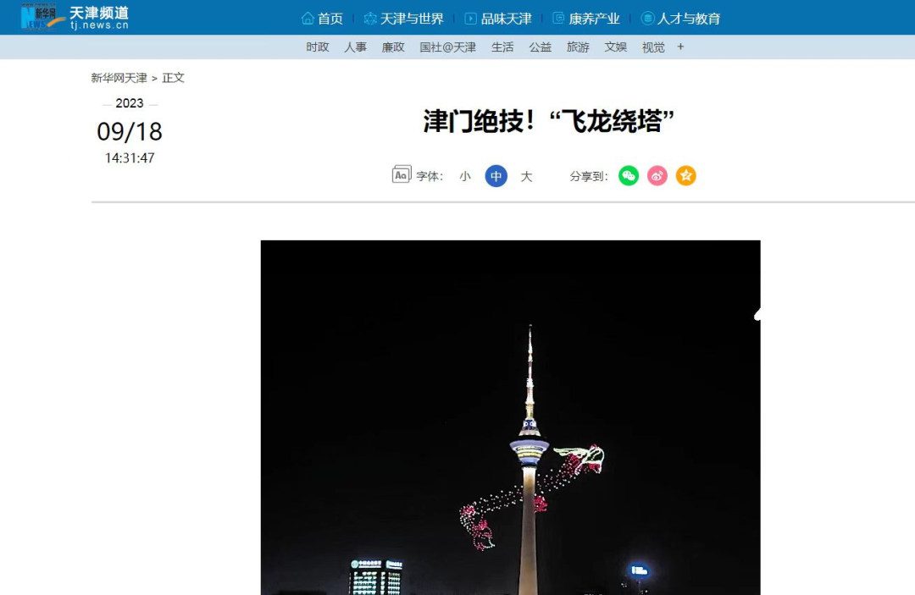Viewport: 915px width, 595px height.
Task: Share article to Qzone star icon
Action: 685,175
